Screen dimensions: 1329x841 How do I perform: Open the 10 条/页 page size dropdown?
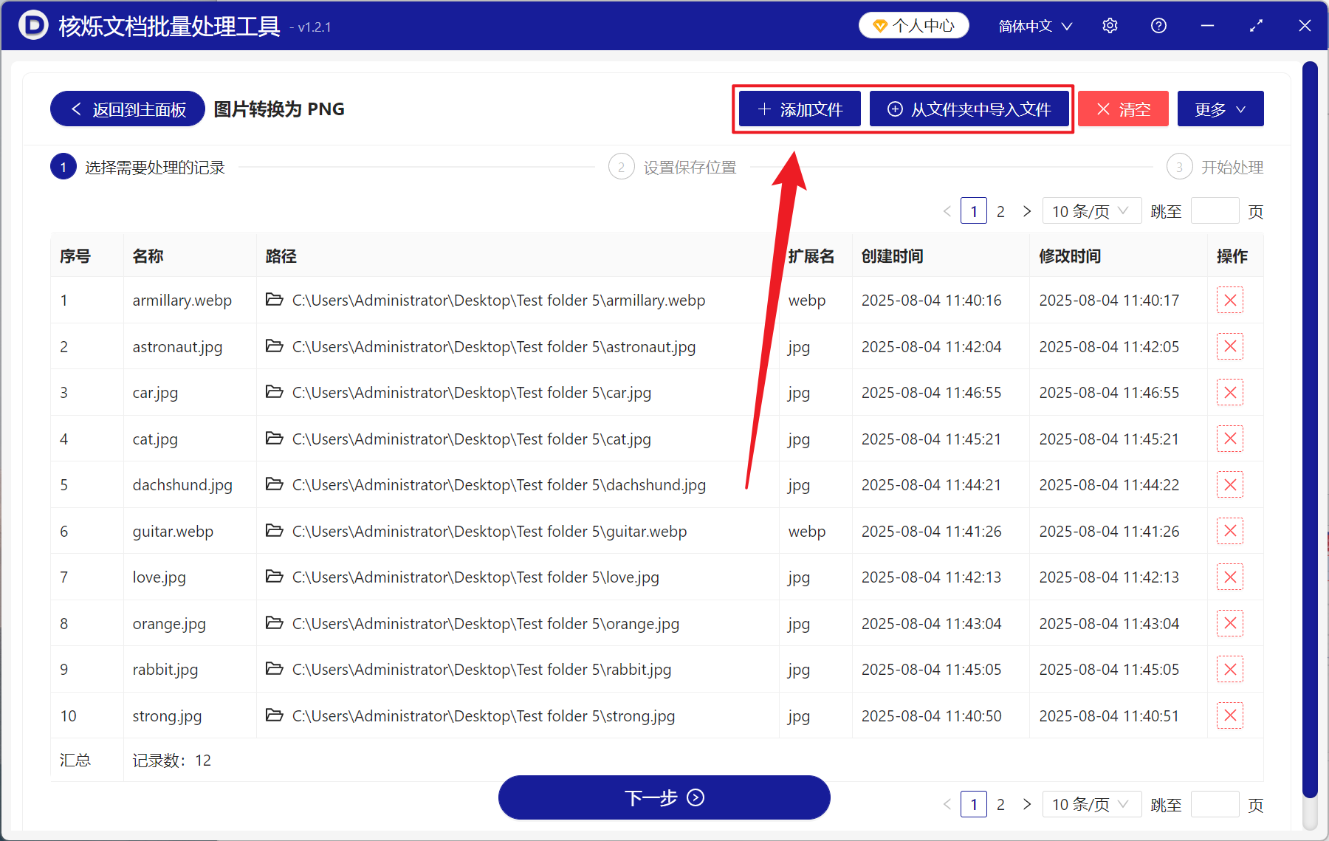point(1091,210)
